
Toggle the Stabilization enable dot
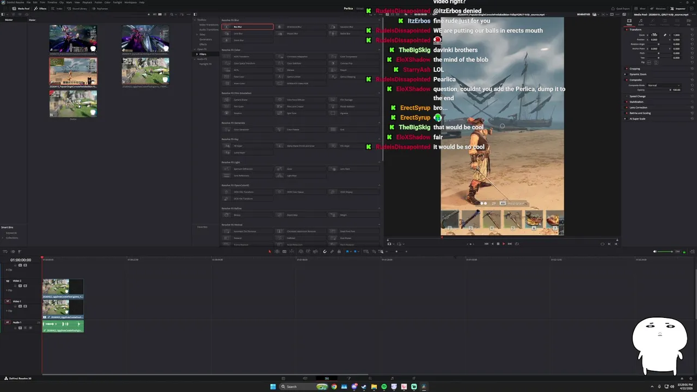pyautogui.click(x=627, y=102)
